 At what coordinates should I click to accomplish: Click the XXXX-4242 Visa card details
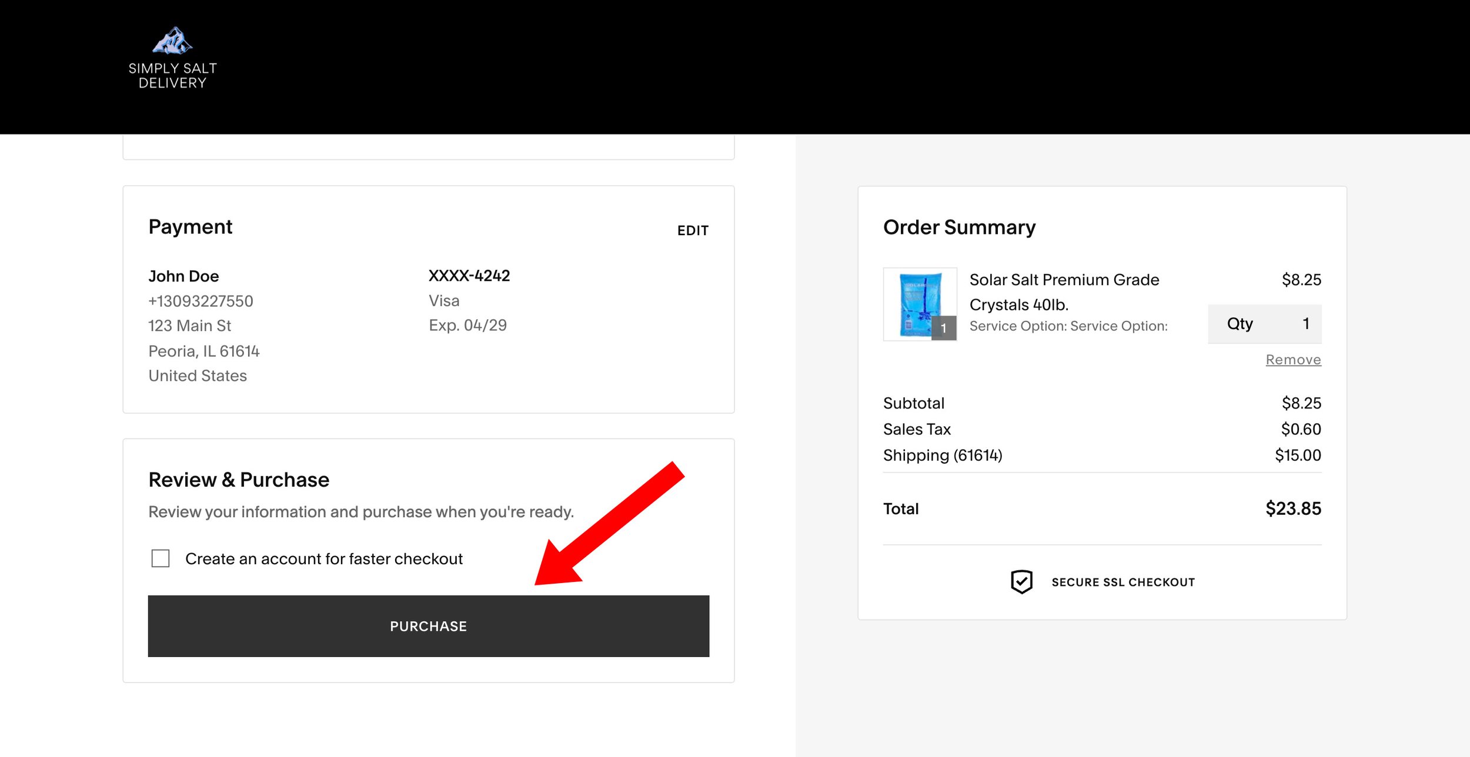469,275
